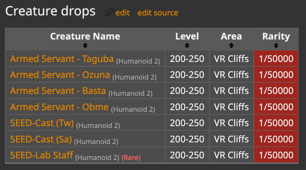Viewport: 306px width, 170px height.
Task: Click the Area column header text
Action: (x=231, y=36)
